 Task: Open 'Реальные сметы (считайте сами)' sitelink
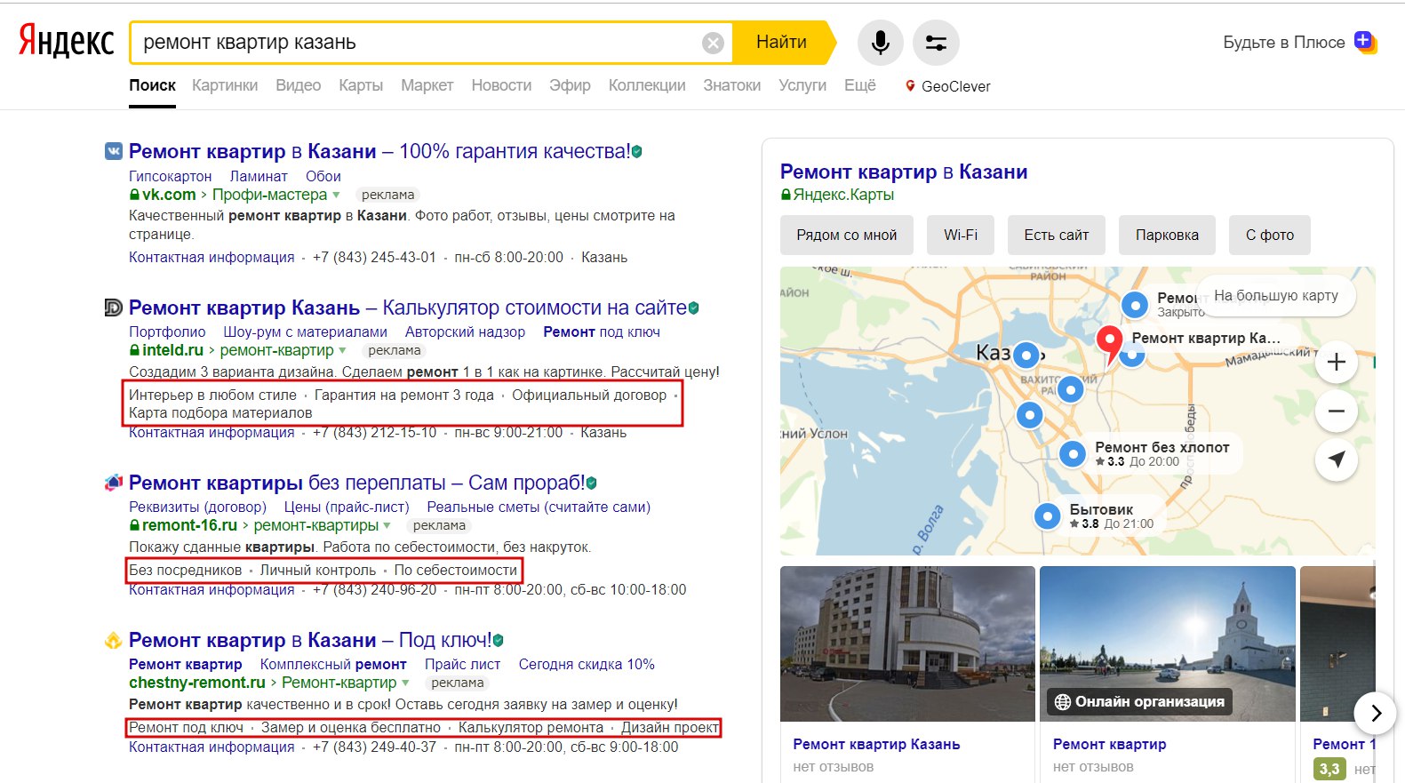point(539,507)
